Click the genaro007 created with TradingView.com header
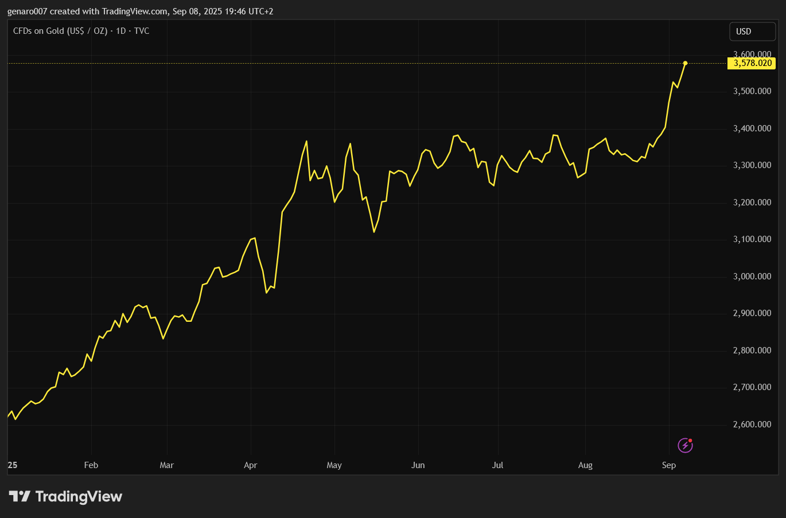 click(140, 11)
